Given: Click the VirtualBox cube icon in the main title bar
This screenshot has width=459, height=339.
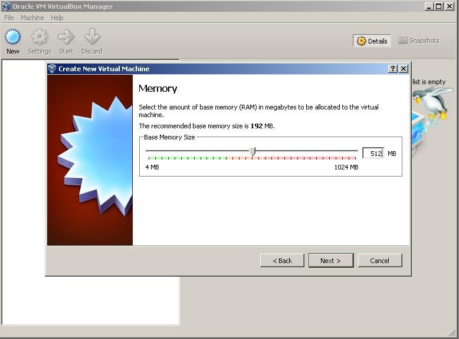Looking at the screenshot, I should pos(6,6).
